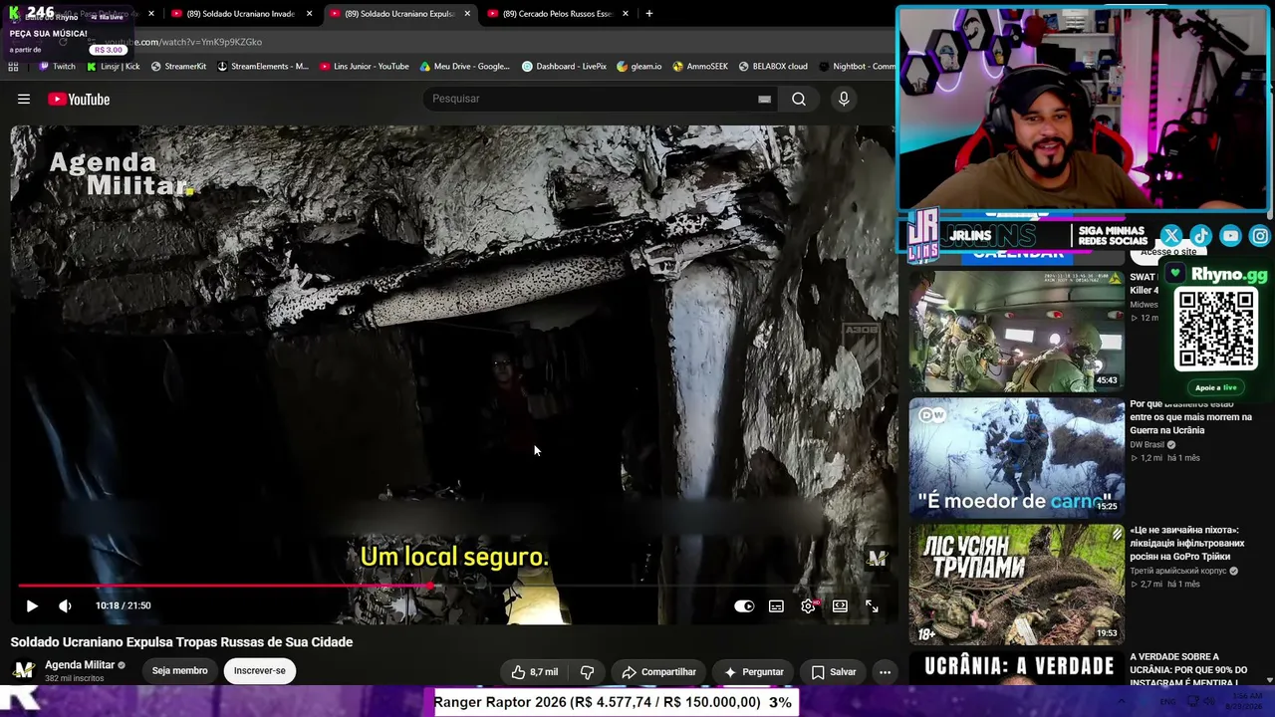1275x717 pixels.
Task: Close the Soldado Ucraniano Expulsa tab
Action: pyautogui.click(x=467, y=14)
